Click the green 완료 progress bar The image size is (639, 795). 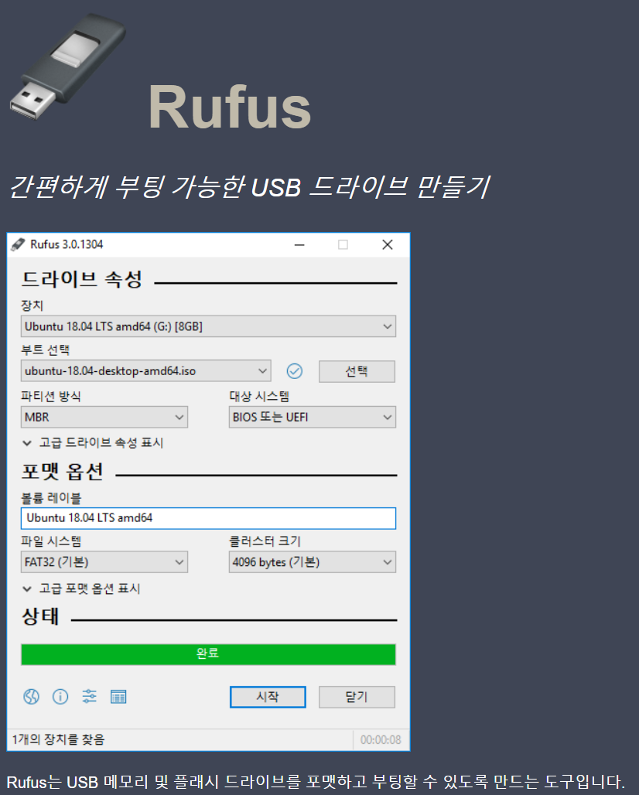point(208,654)
